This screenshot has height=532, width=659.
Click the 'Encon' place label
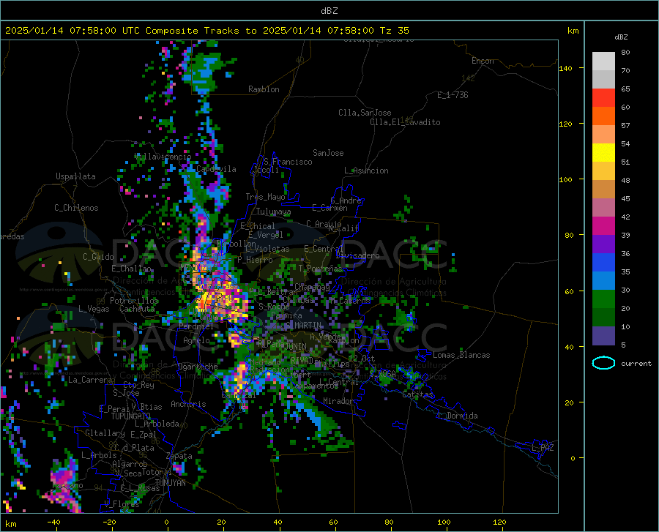(x=483, y=61)
